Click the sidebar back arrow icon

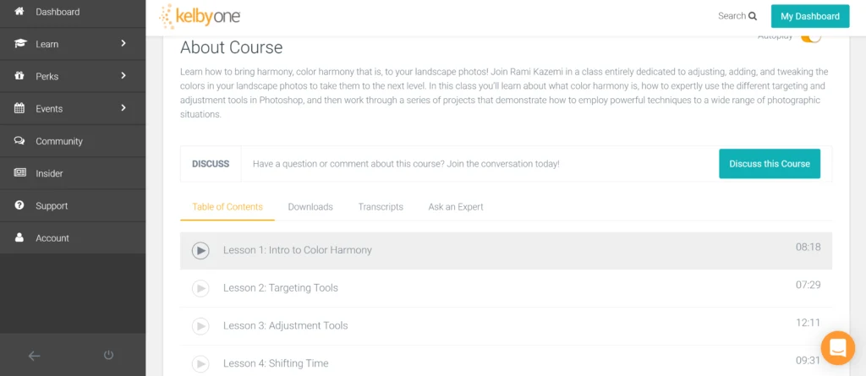pos(34,356)
